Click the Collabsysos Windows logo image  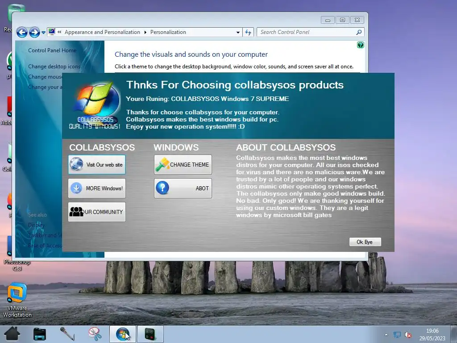95,105
